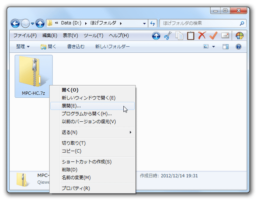Click the Properties card toolbar icon
The height and width of the screenshot is (201, 258).
coord(225,35)
